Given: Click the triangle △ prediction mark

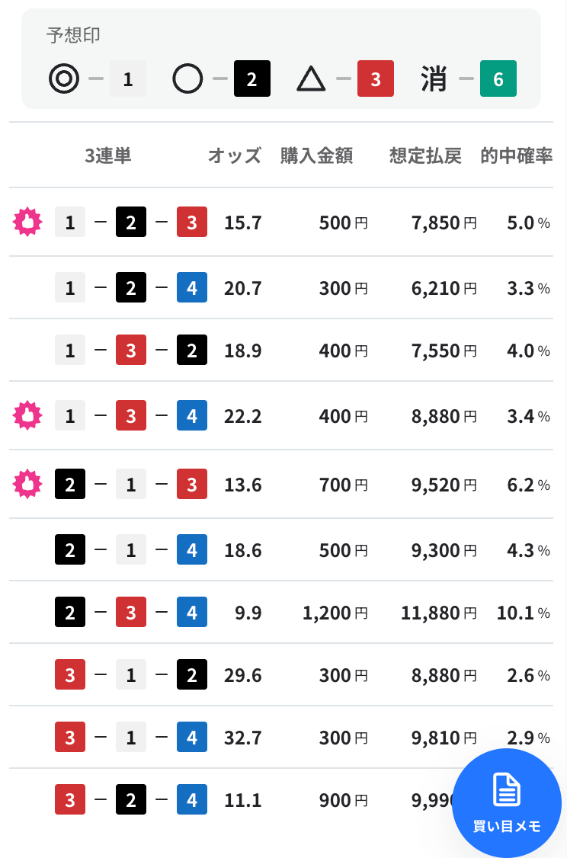Looking at the screenshot, I should [311, 78].
